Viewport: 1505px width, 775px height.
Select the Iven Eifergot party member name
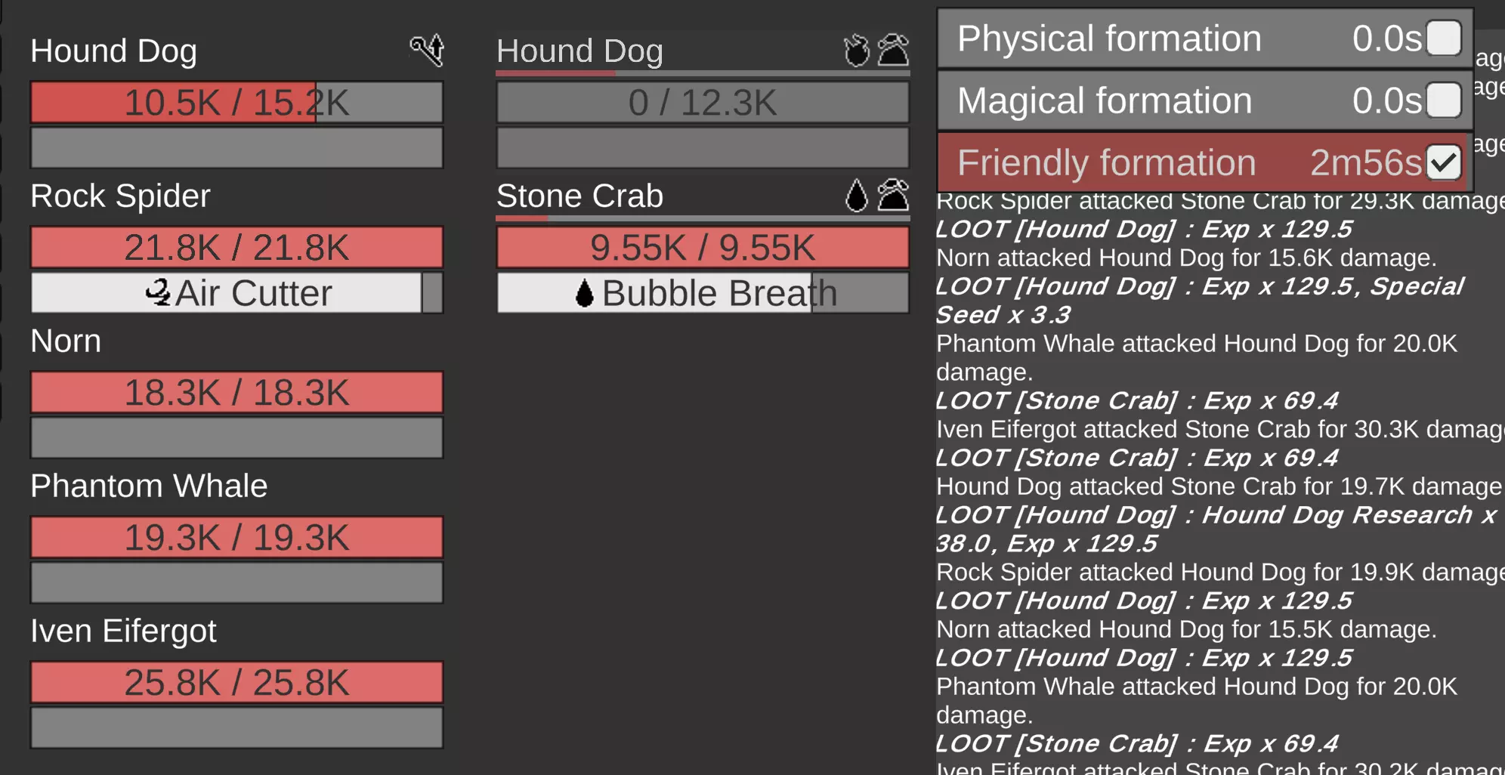(x=123, y=631)
